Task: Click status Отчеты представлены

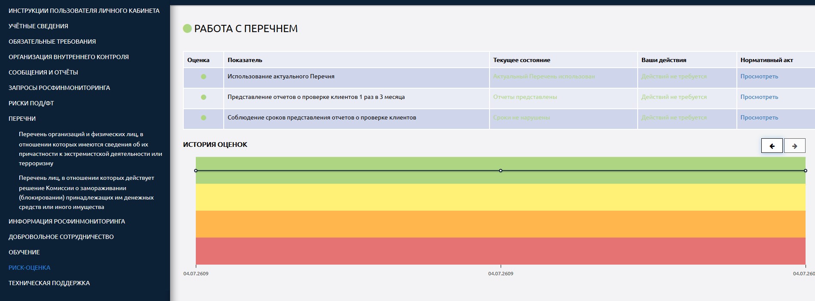Action: [525, 97]
